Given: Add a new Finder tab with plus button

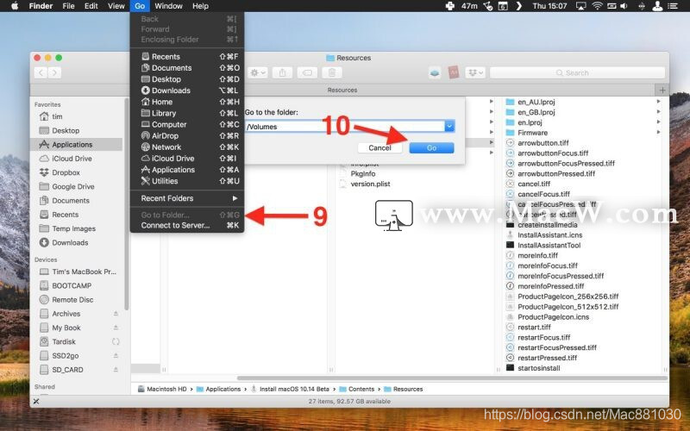Looking at the screenshot, I should coord(662,91).
